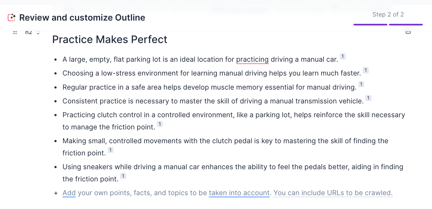Open citation 1 after the sneakers bullet
The height and width of the screenshot is (209, 432).
pos(123,176)
